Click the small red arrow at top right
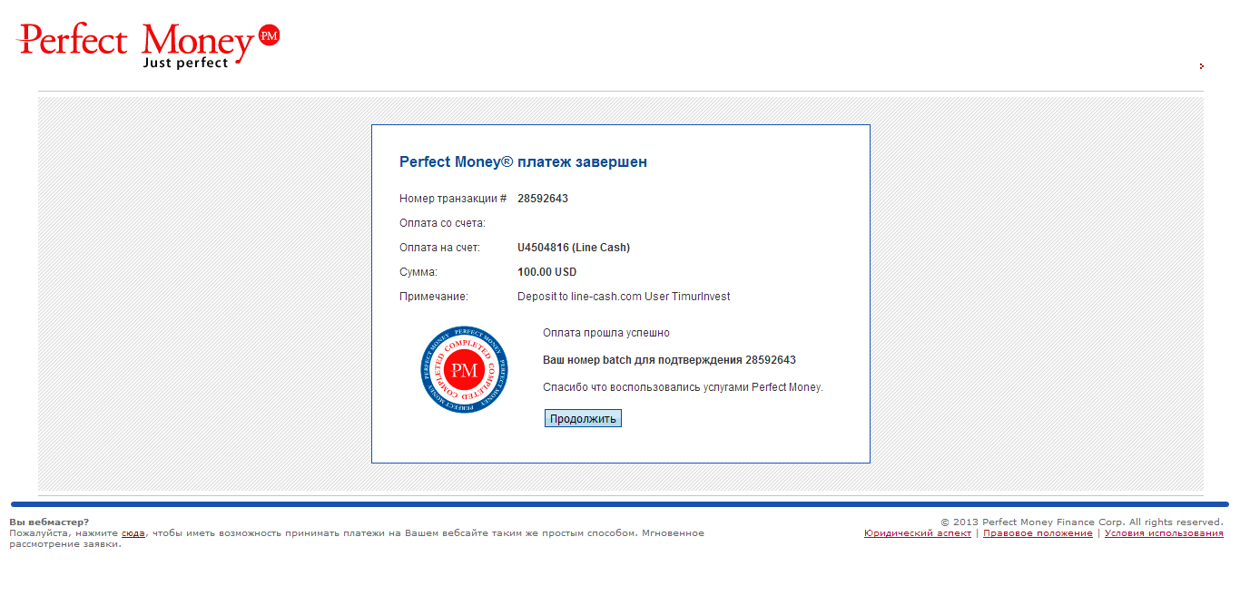 1201,66
